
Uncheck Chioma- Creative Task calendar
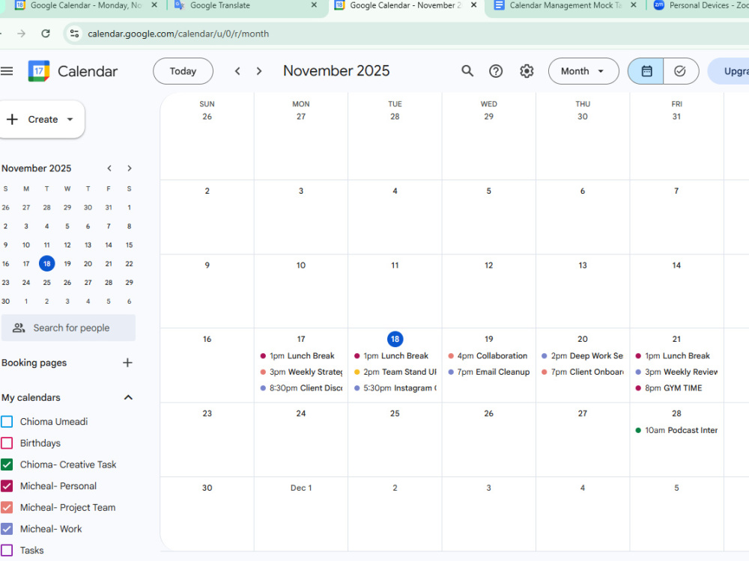point(7,465)
